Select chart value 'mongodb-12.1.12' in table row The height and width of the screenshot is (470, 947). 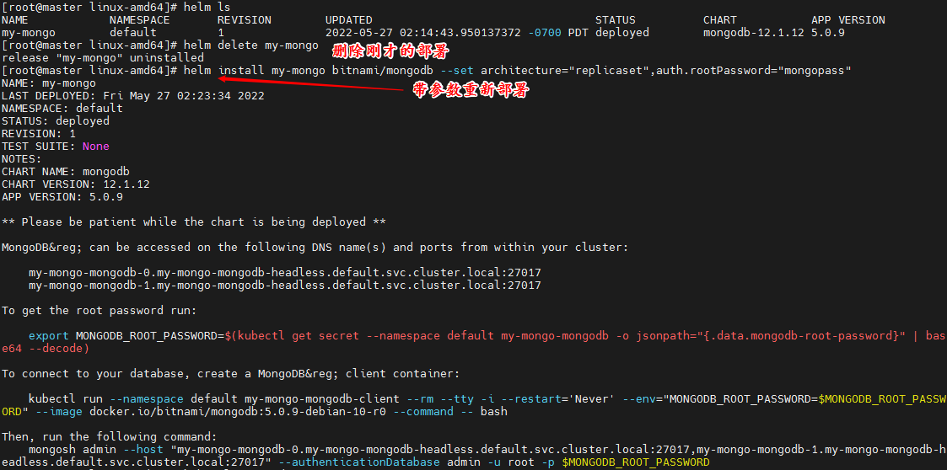click(x=753, y=33)
